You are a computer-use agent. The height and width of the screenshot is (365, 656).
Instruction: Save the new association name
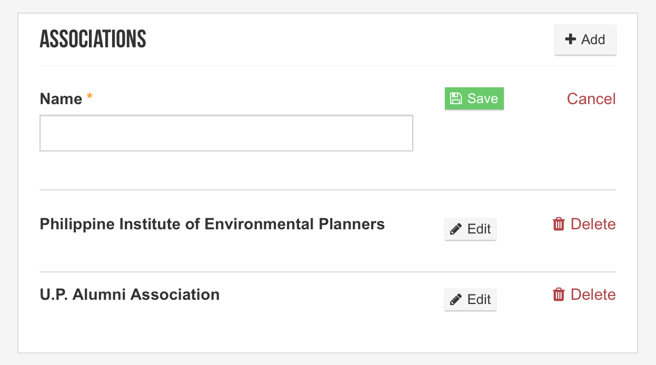tap(474, 98)
